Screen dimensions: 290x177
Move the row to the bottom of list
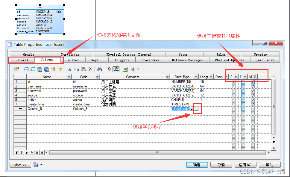[42, 152]
